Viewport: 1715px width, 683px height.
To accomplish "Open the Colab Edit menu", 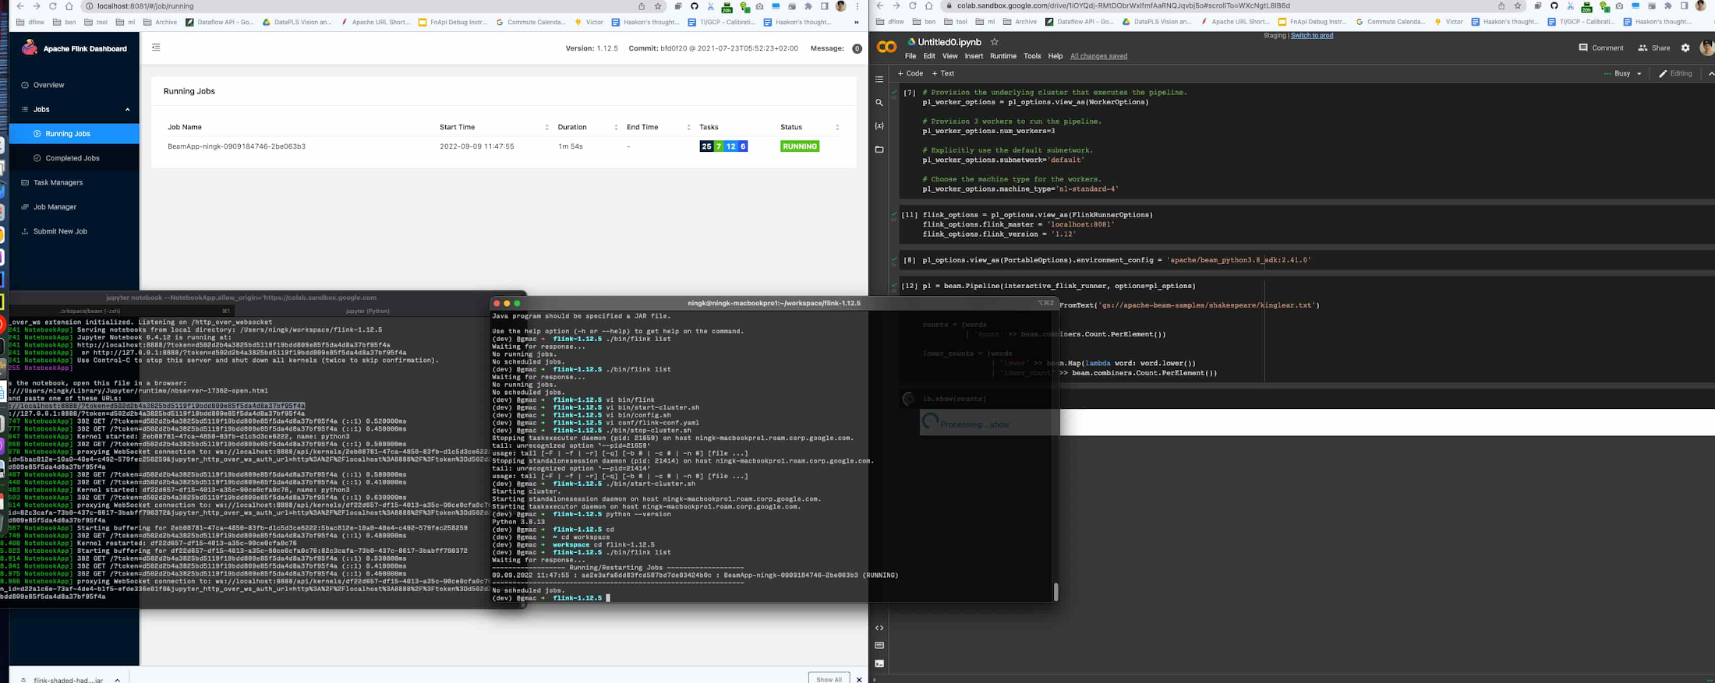I will [x=929, y=56].
